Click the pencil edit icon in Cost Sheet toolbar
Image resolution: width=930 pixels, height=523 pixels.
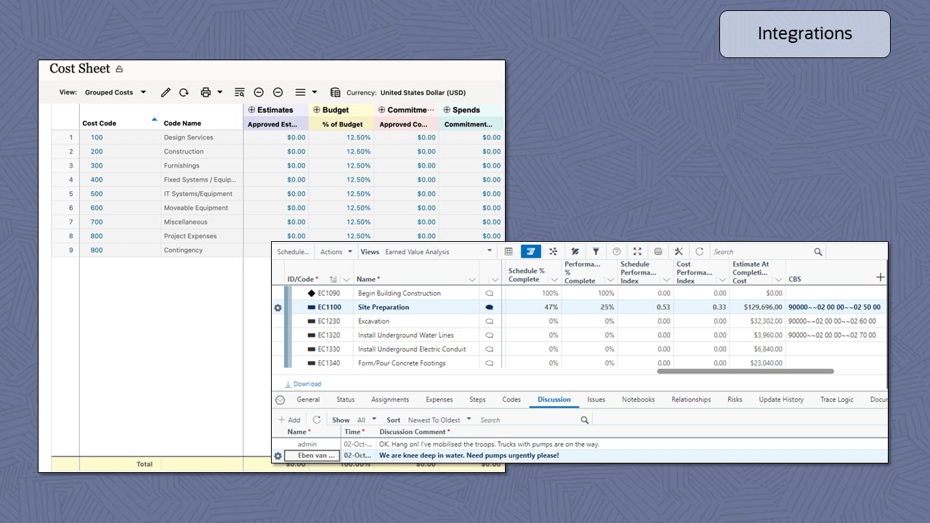point(166,92)
